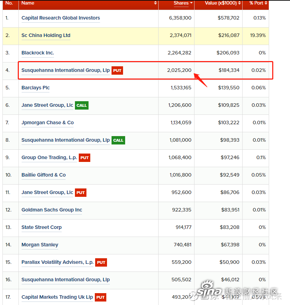290x305 pixels.
Task: Select the shares value 559,200
Action: (181, 262)
